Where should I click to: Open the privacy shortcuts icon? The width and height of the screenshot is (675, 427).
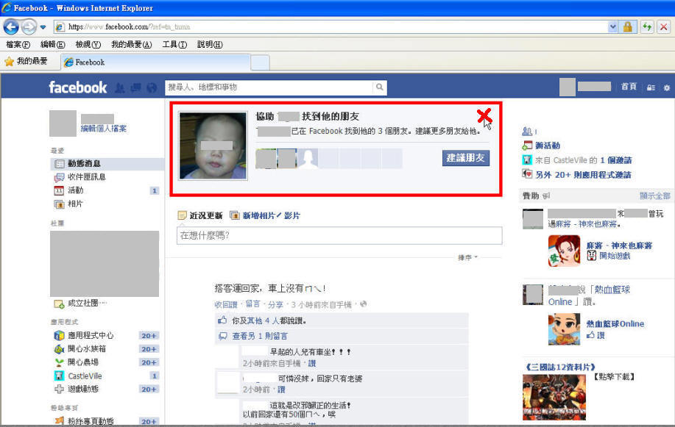tap(651, 87)
